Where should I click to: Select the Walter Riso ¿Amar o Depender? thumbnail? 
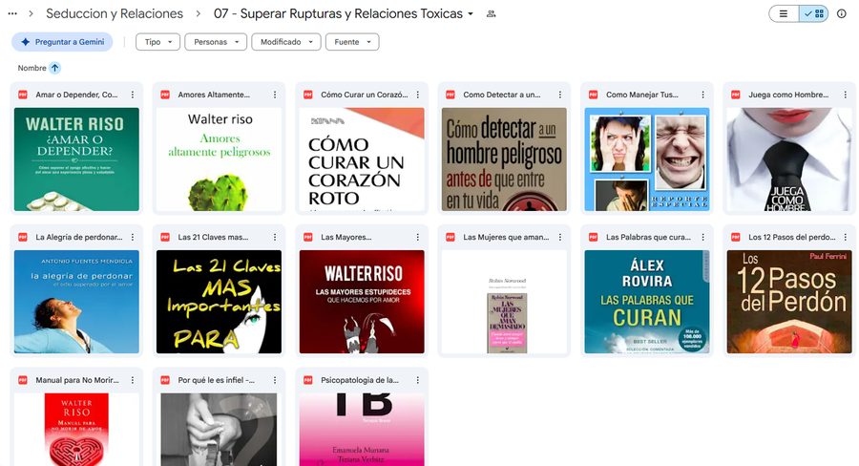pos(76,159)
